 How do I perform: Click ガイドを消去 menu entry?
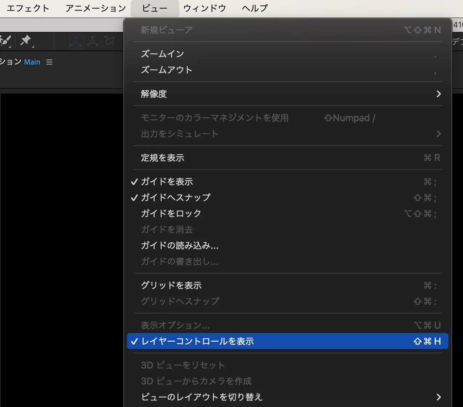[288, 230]
